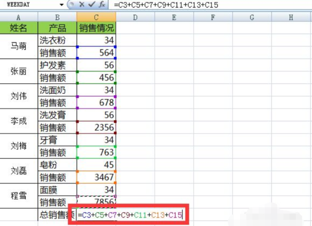This screenshot has width=312, height=226.
Task: Click the product cell 牙膏
Action: tap(57, 140)
